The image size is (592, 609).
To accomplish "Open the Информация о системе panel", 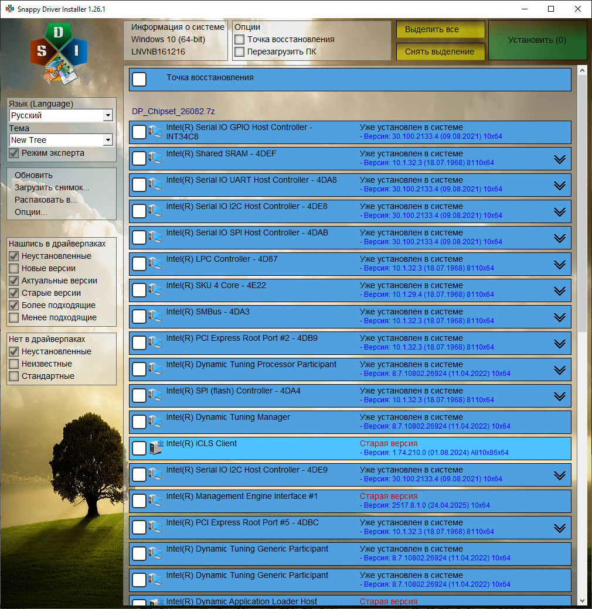I will 176,40.
